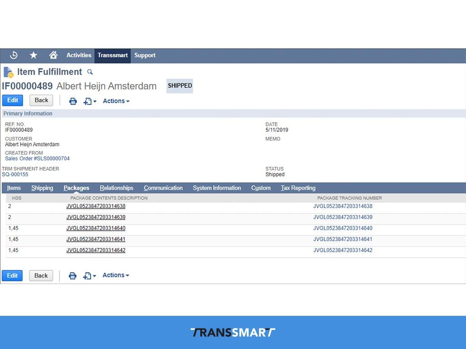Open the System Information tab
Viewport: 466px width, 349px height.
pos(217,188)
